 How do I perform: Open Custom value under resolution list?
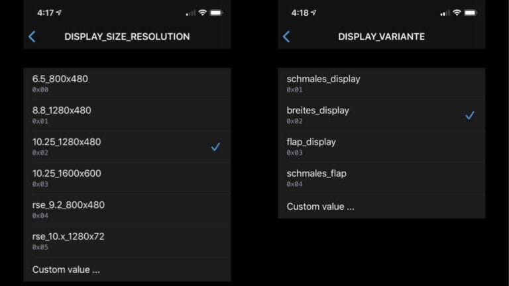point(66,269)
